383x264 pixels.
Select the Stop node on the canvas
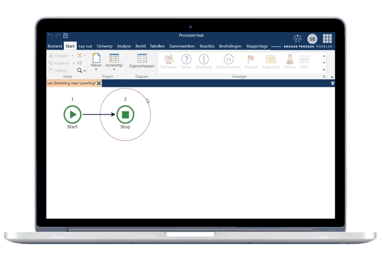125,115
